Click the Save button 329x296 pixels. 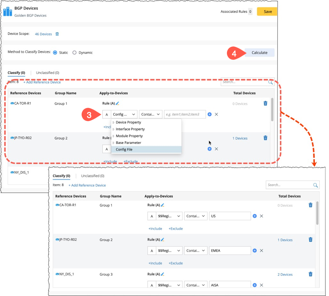click(x=267, y=12)
